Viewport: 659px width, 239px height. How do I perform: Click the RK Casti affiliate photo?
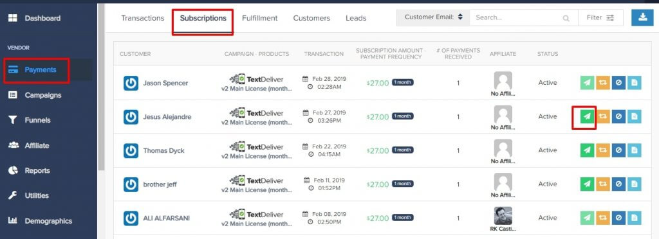503,215
